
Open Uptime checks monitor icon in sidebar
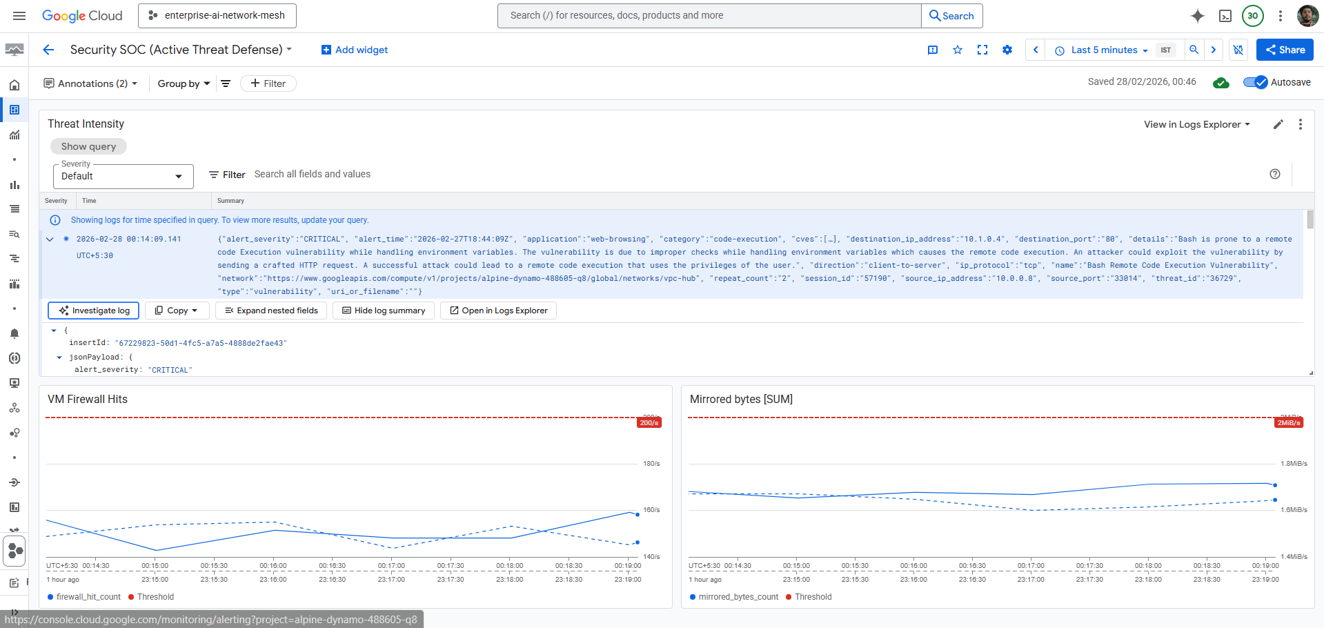[14, 383]
